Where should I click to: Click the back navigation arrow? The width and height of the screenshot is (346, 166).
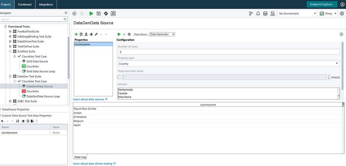tap(74, 14)
